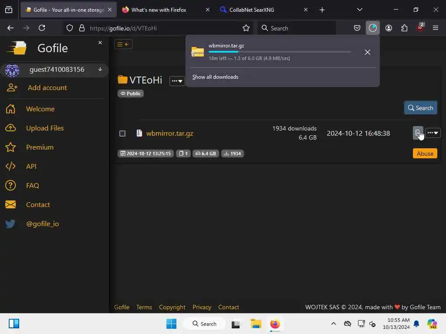Screen dimensions: 446x334
Task: Click the Windows taskbar Search box
Action: pos(205,324)
